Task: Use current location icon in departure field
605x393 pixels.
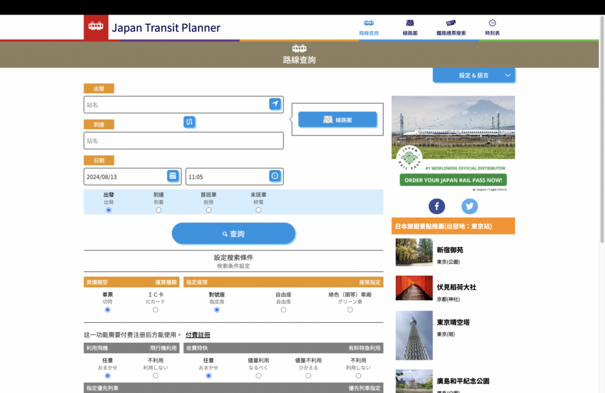Action: 275,104
